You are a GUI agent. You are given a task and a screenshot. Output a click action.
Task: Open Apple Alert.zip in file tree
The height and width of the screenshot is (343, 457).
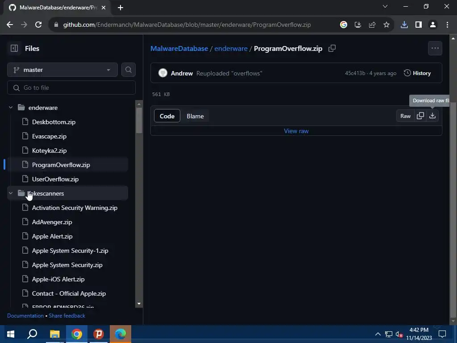pyautogui.click(x=52, y=236)
